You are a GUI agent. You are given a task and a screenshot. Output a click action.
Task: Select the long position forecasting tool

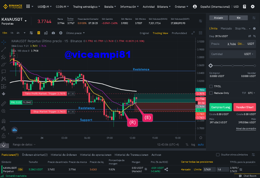click(4, 86)
